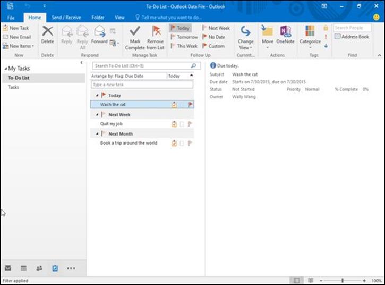Switch to the Send / Receive tab
385x285 pixels.
pos(66,18)
